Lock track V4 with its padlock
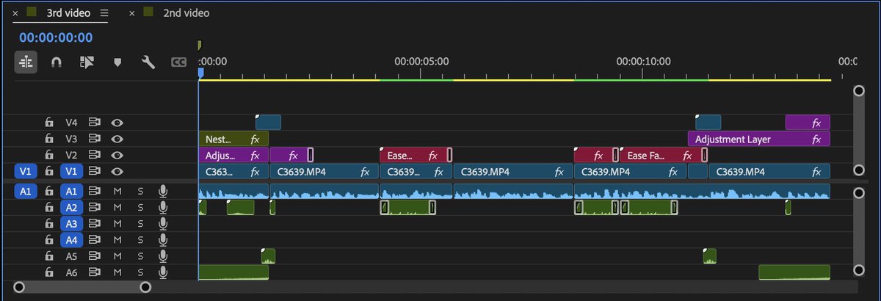The width and height of the screenshot is (881, 301). [50, 123]
